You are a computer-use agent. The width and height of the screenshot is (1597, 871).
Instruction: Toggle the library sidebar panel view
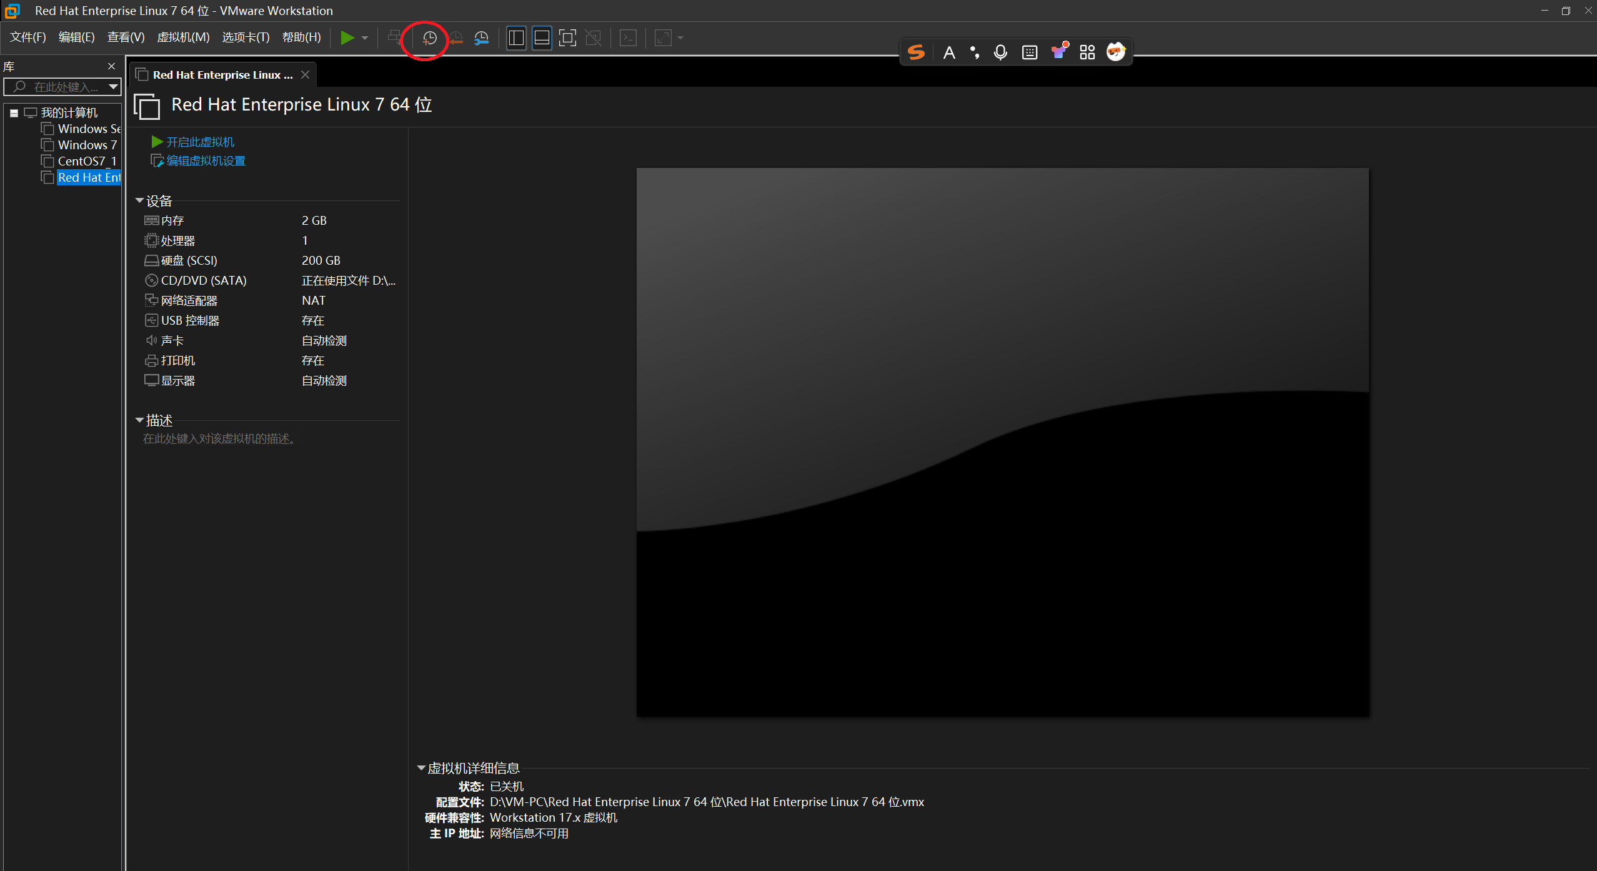pos(516,38)
